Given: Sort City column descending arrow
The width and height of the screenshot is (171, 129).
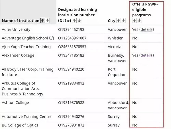Looking at the screenshot, I should pos(123,21).
